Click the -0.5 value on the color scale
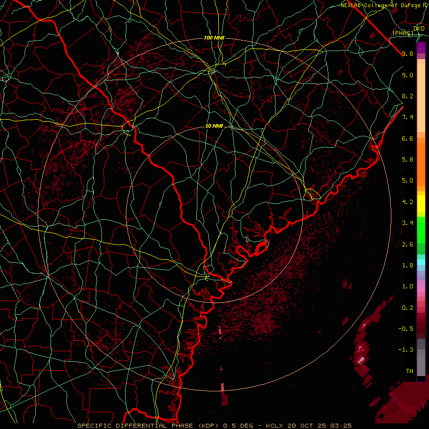Screen dimensions: 429x429 [406, 329]
